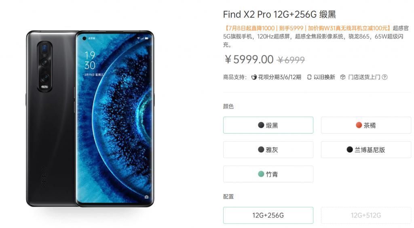
Task: Click the 门店送货上门 delivery text
Action: [364, 77]
